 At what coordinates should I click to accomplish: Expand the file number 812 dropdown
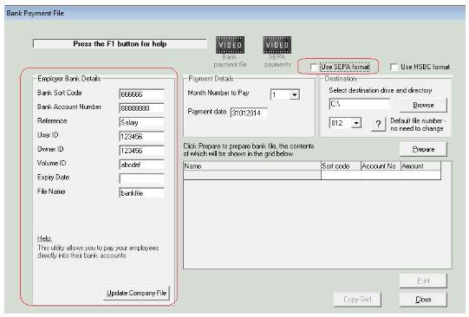pyautogui.click(x=356, y=123)
